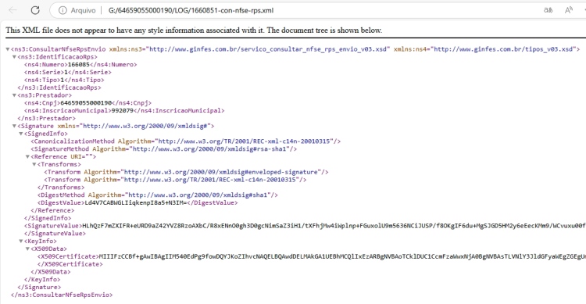Select the DigestValue text
The height and width of the screenshot is (304, 586).
pos(136,202)
